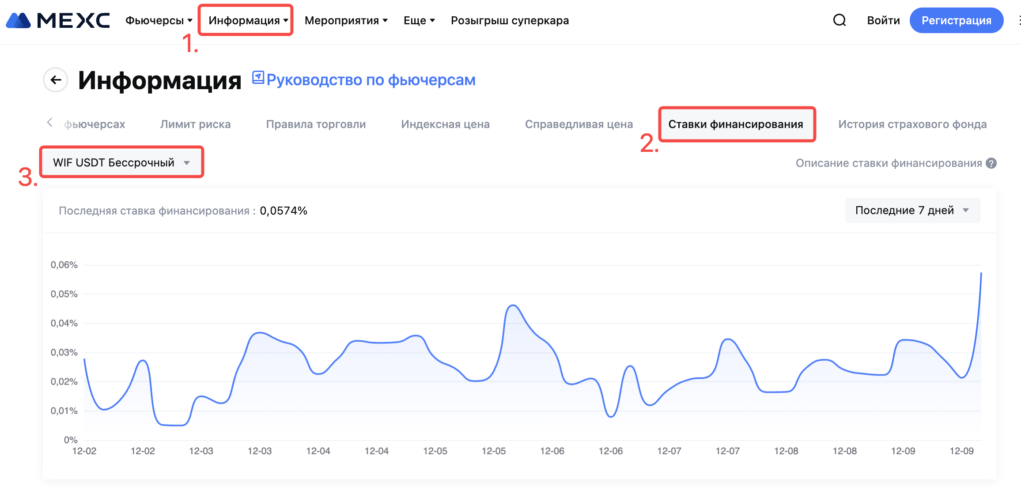Click the MEXC logo
1021x490 pixels.
(58, 20)
